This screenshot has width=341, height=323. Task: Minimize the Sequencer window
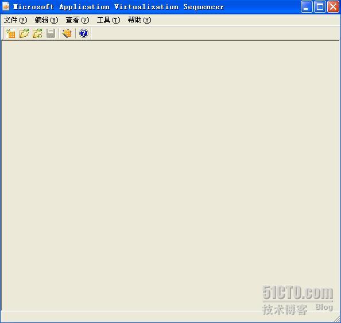click(x=307, y=7)
